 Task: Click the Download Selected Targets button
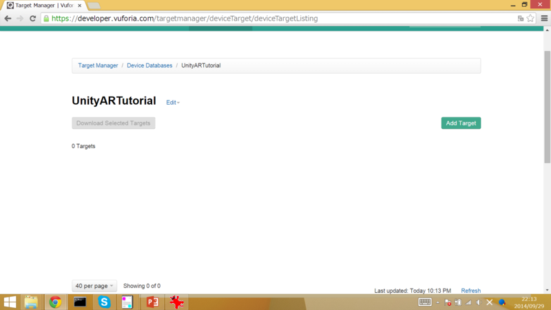(114, 123)
